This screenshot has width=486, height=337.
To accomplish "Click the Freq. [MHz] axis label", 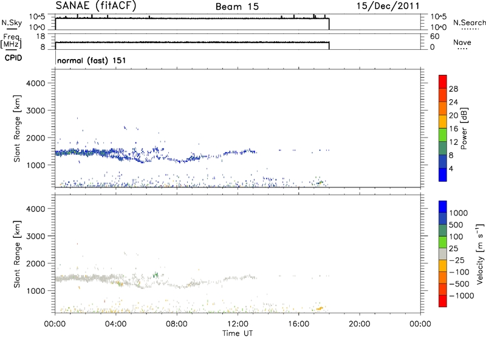I will pos(11,41).
